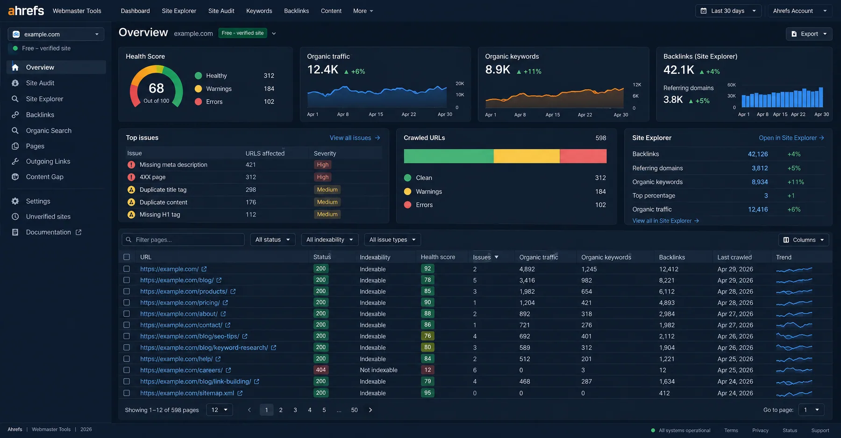
Task: Open the Columns button
Action: (x=804, y=240)
